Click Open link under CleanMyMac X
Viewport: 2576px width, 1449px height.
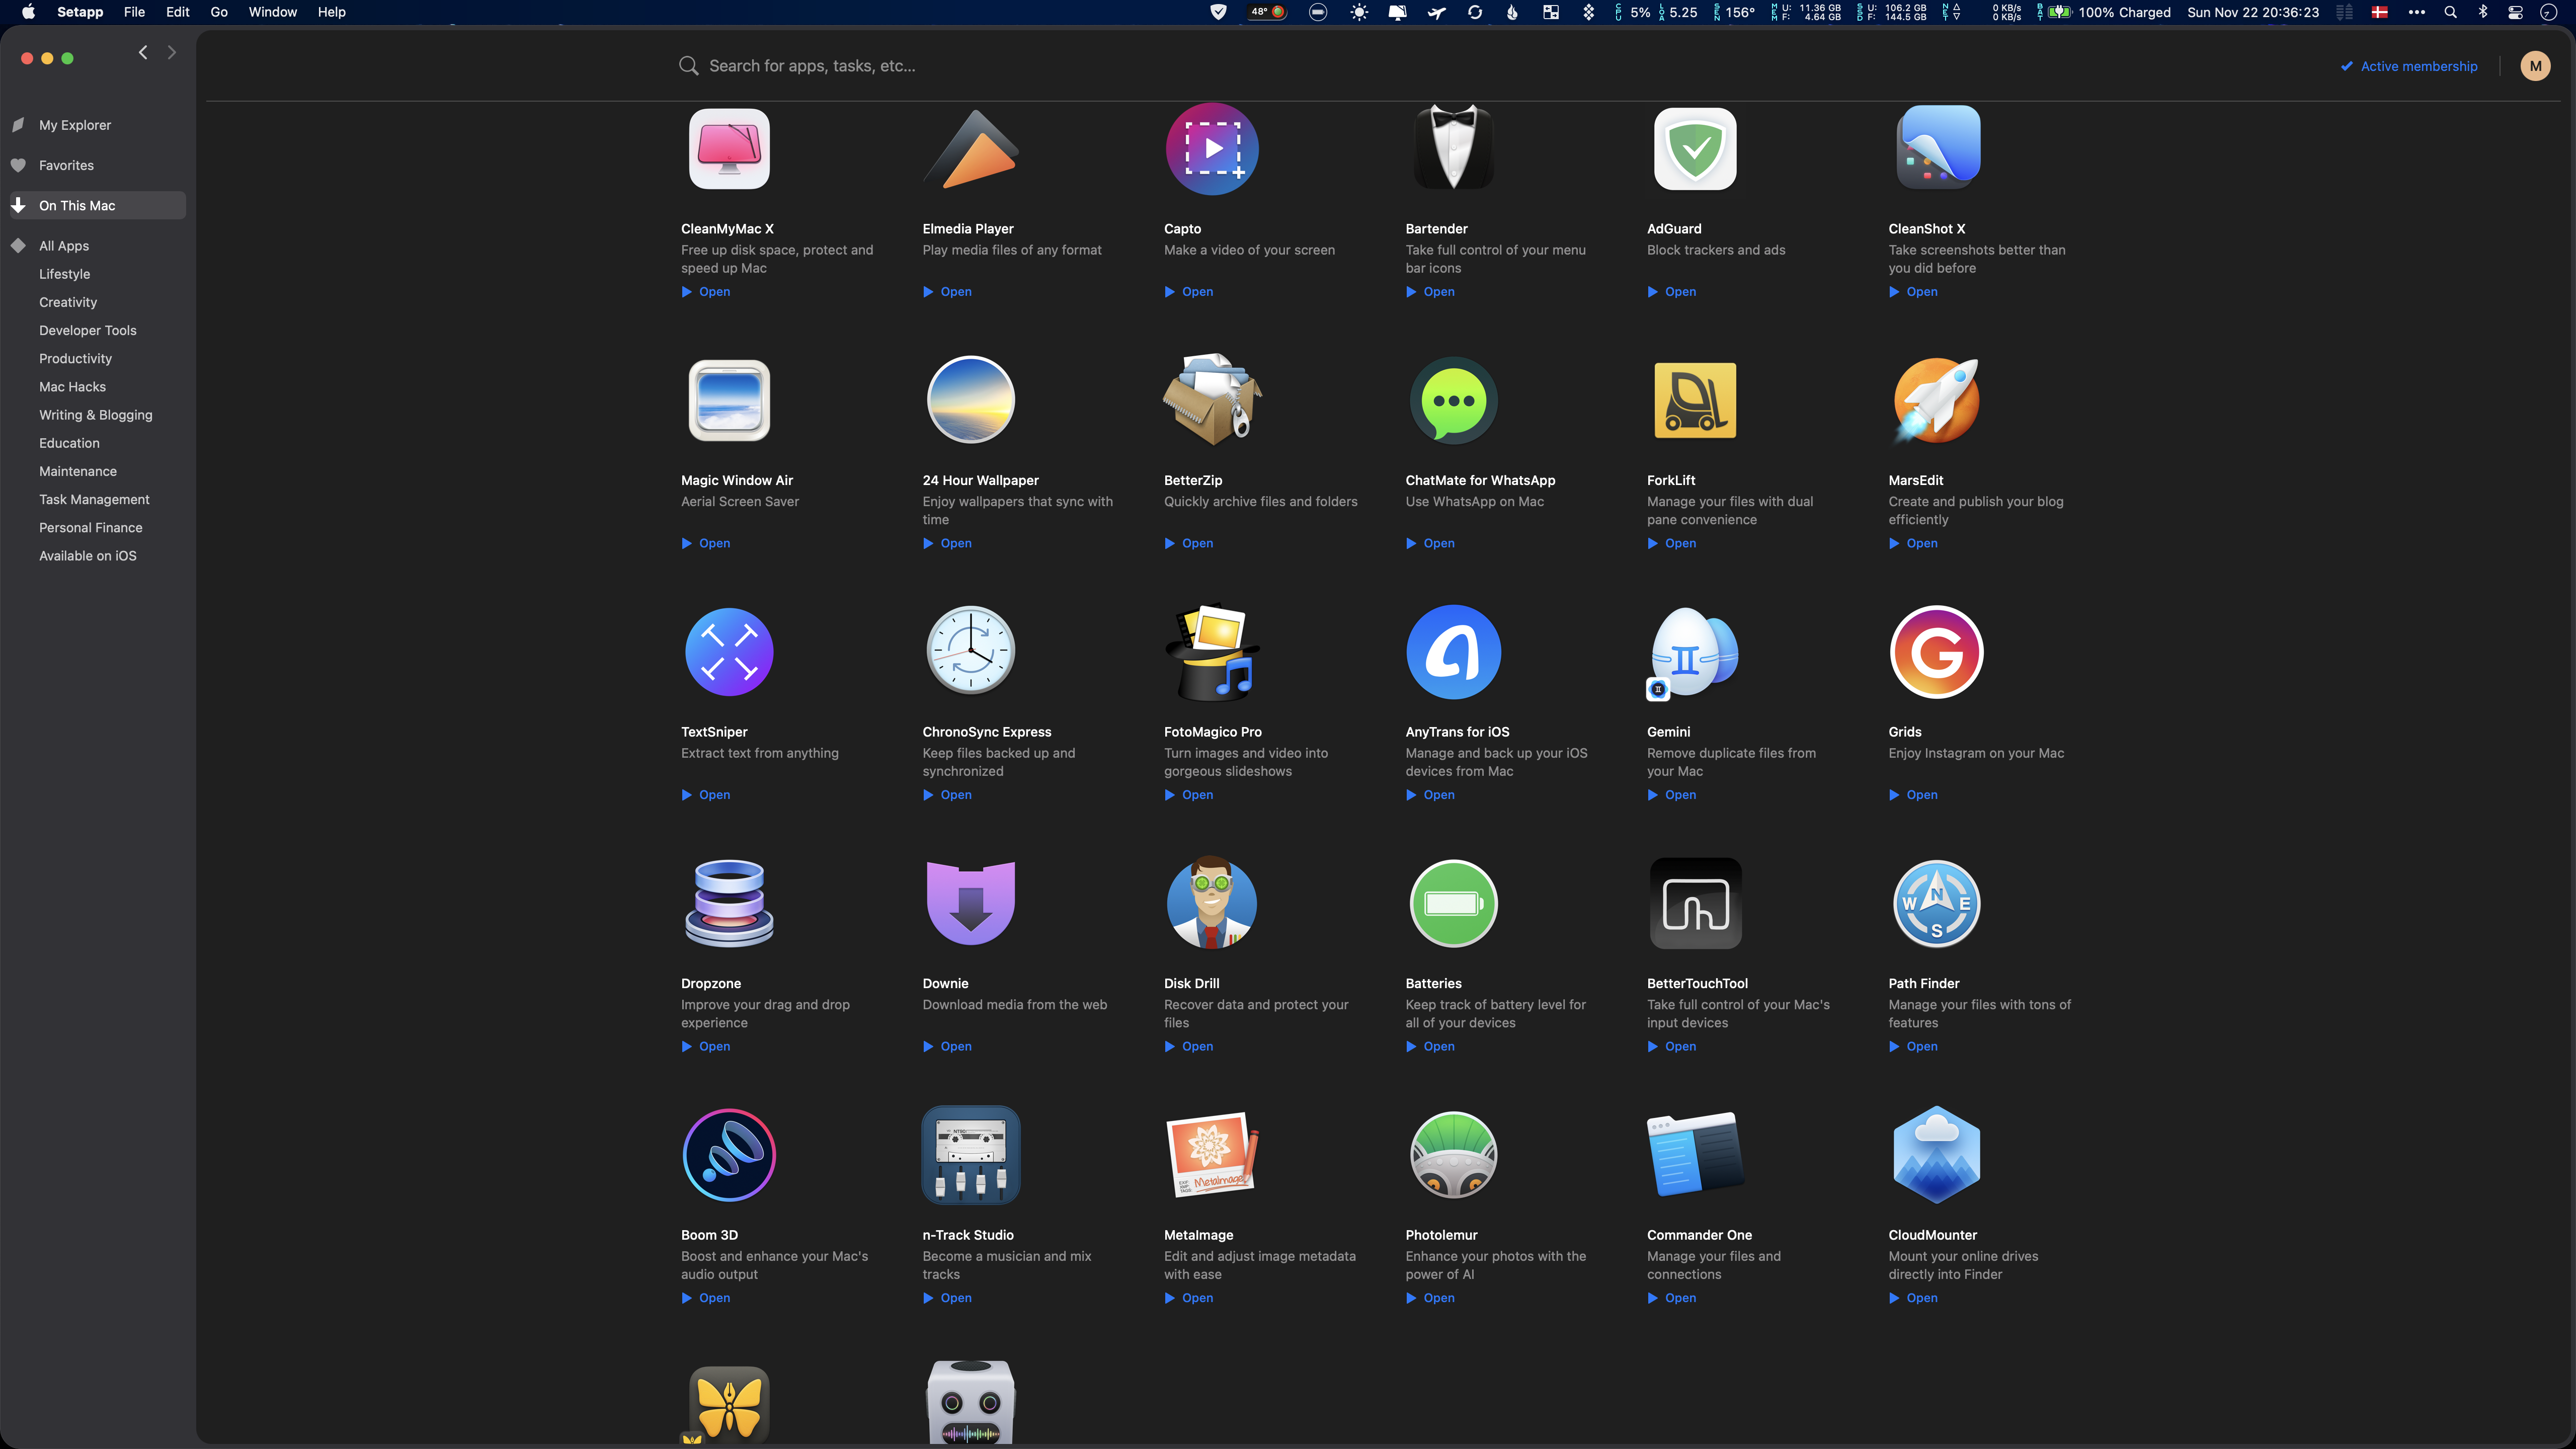click(x=706, y=292)
